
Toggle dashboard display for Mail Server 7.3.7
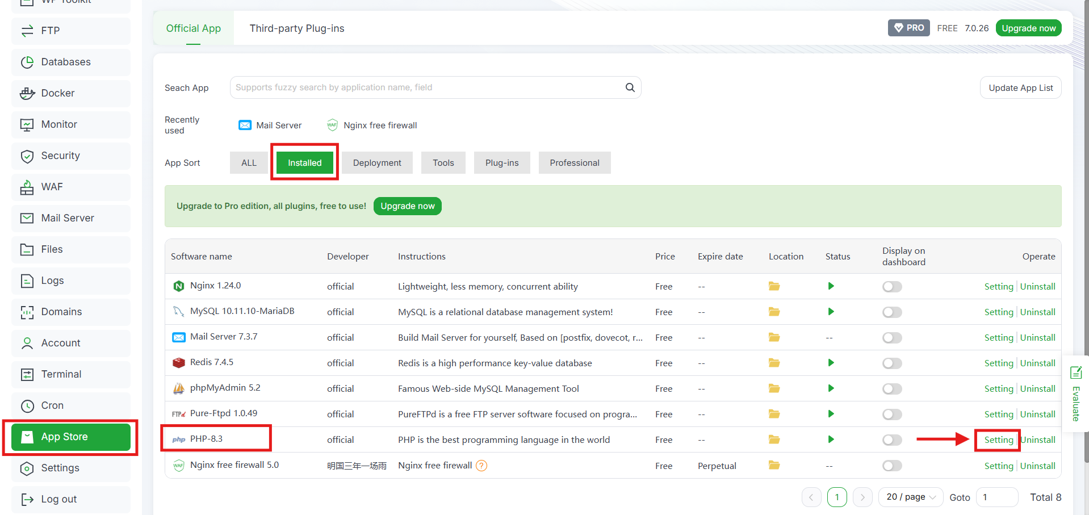(892, 338)
